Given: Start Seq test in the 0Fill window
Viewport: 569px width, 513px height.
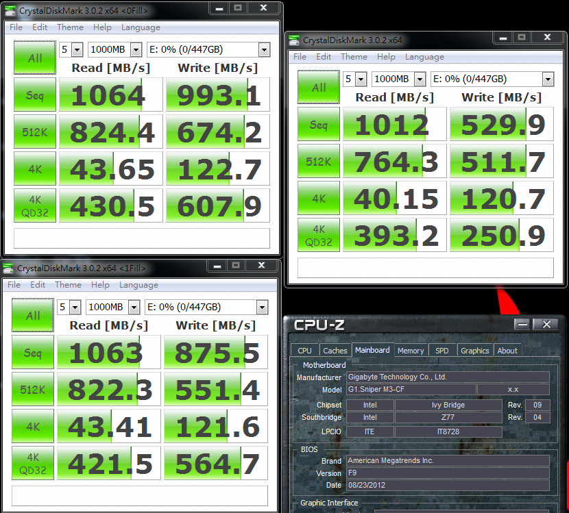Looking at the screenshot, I should pos(35,95).
